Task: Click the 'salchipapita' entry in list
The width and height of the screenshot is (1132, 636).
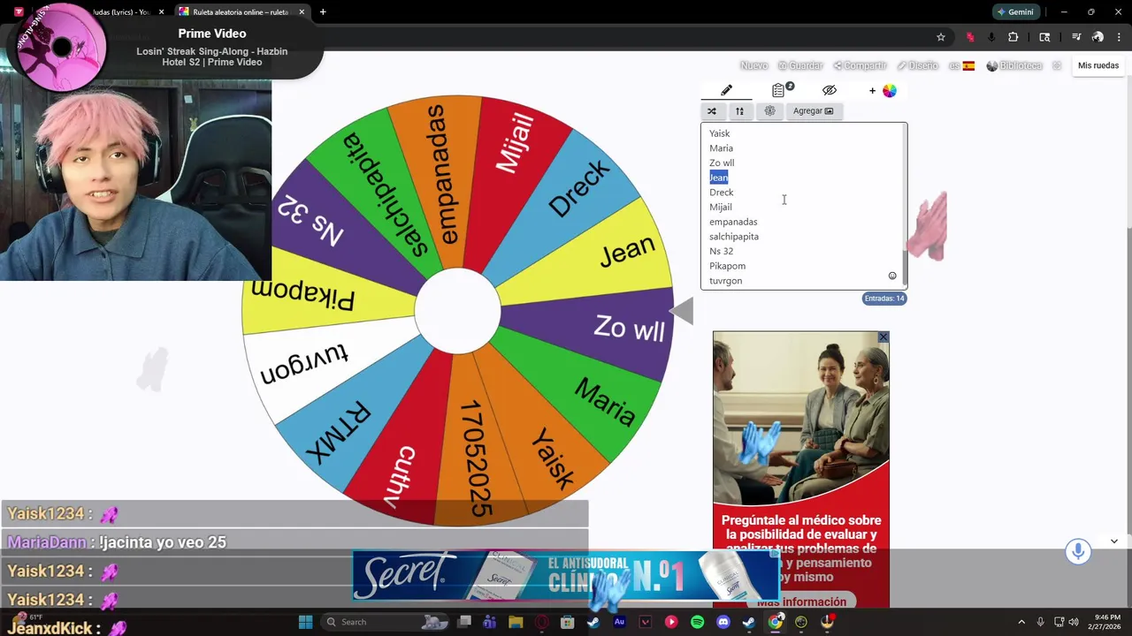Action: 734,237
